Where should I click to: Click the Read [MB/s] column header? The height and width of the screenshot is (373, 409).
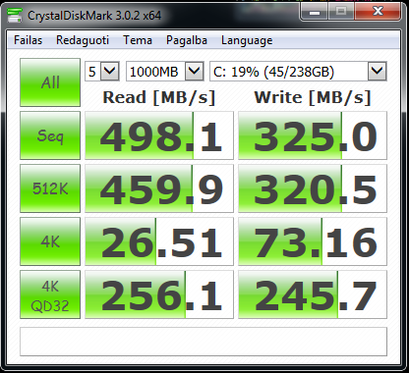point(159,97)
